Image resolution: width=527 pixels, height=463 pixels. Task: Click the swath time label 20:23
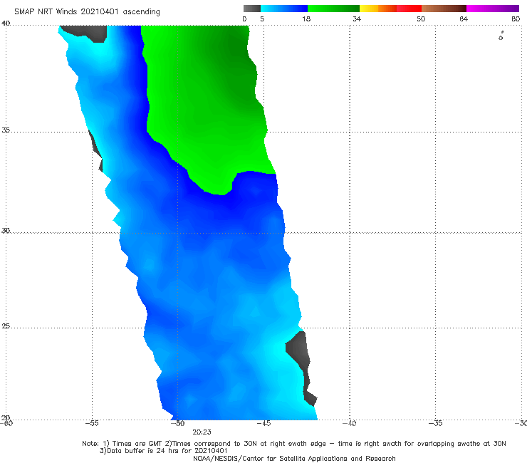(x=202, y=432)
